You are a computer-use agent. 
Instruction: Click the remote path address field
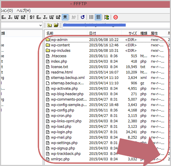click(x=116, y=25)
